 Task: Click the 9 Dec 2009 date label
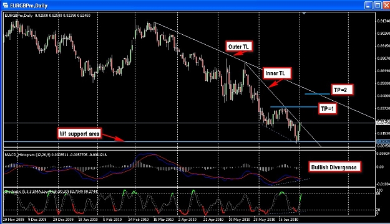coord(37,220)
